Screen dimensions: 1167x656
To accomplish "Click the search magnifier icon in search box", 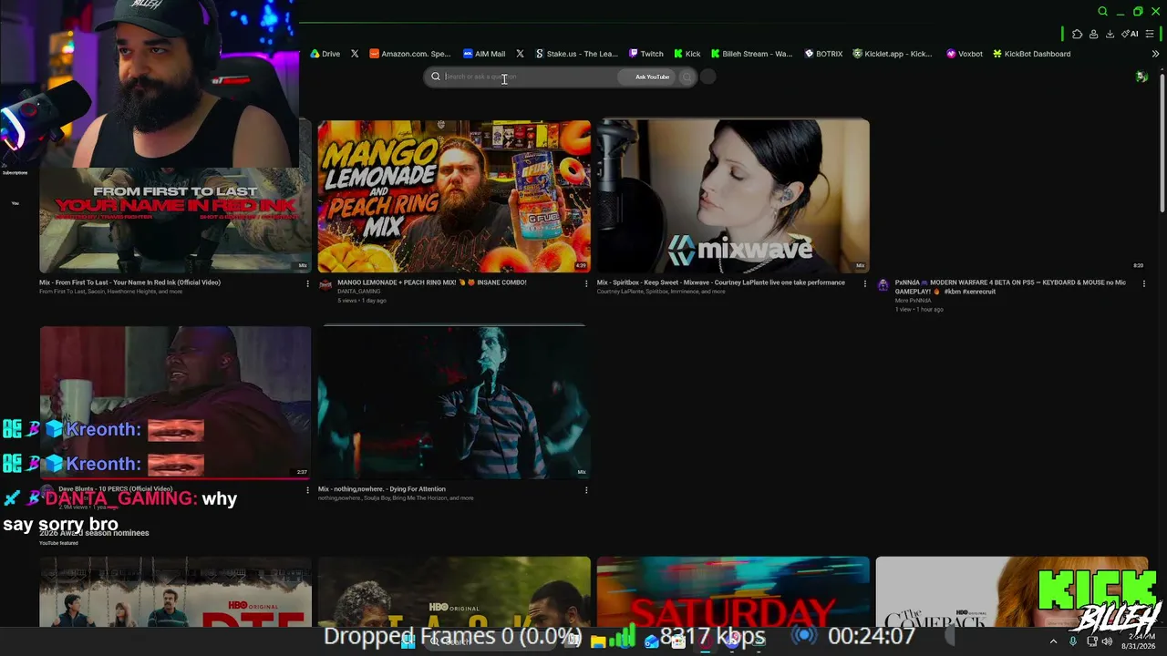I will coord(436,77).
